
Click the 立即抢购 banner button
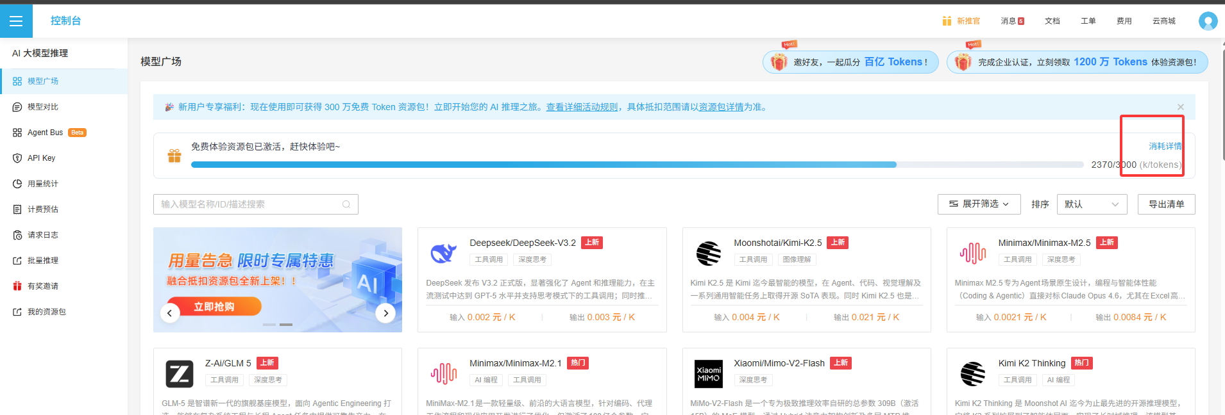point(214,307)
